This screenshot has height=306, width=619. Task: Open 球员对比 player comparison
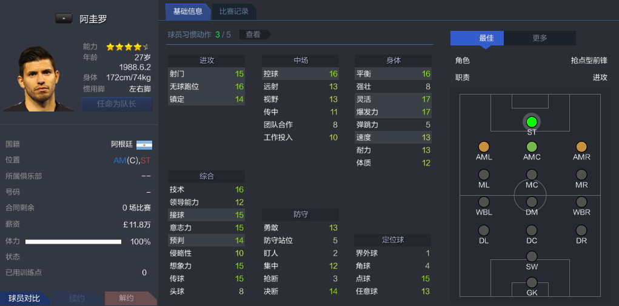click(24, 298)
